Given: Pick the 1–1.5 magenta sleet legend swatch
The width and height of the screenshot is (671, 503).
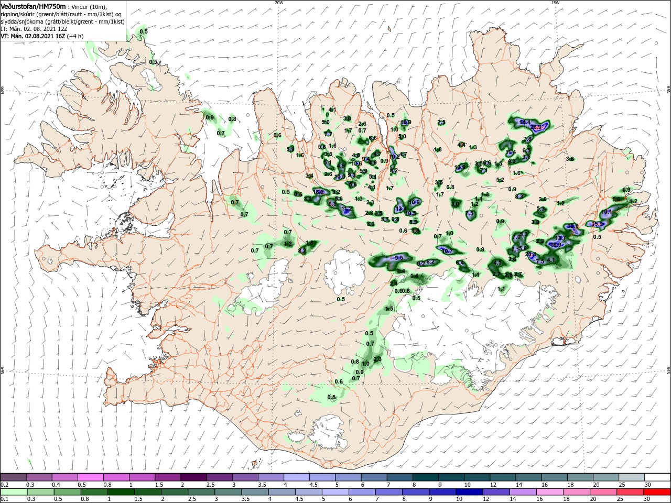Looking at the screenshot, I should click(x=142, y=477).
